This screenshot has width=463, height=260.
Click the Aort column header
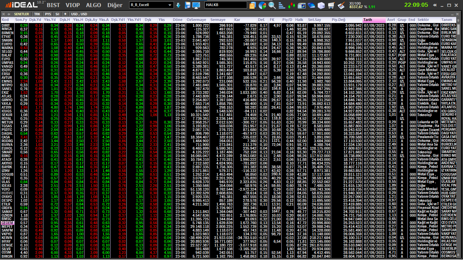[391, 20]
